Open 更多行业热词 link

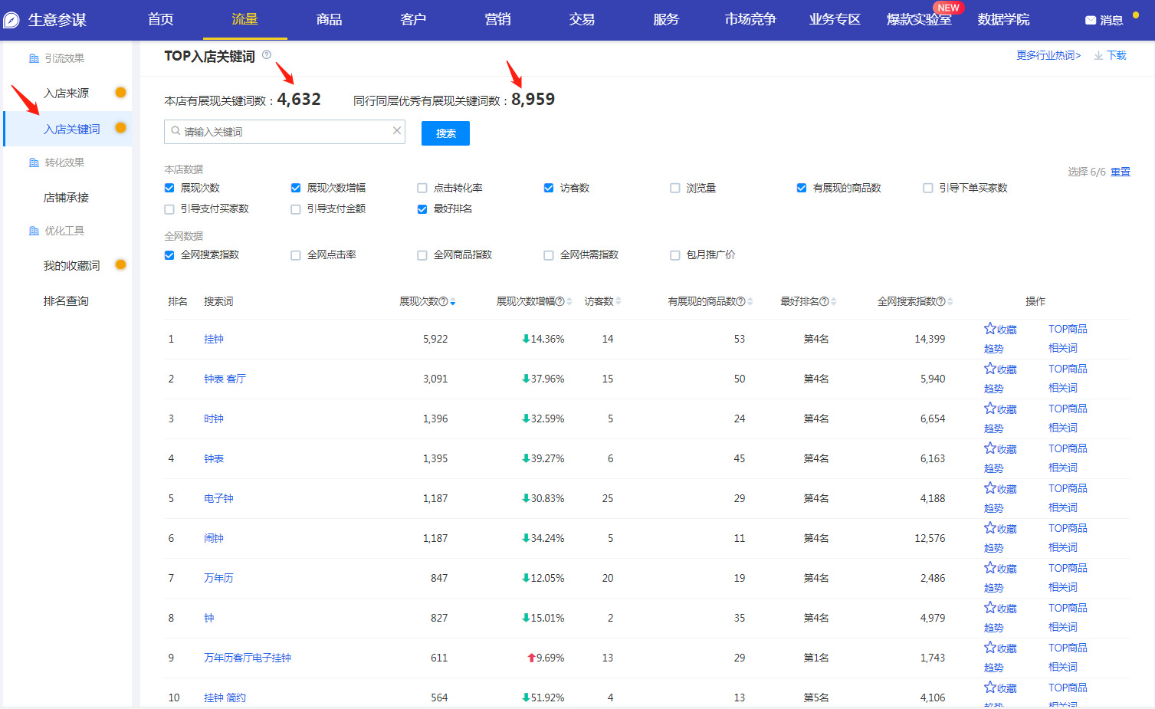[x=1048, y=55]
